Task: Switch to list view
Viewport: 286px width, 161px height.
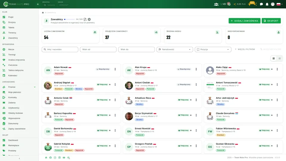Action: (x=279, y=59)
